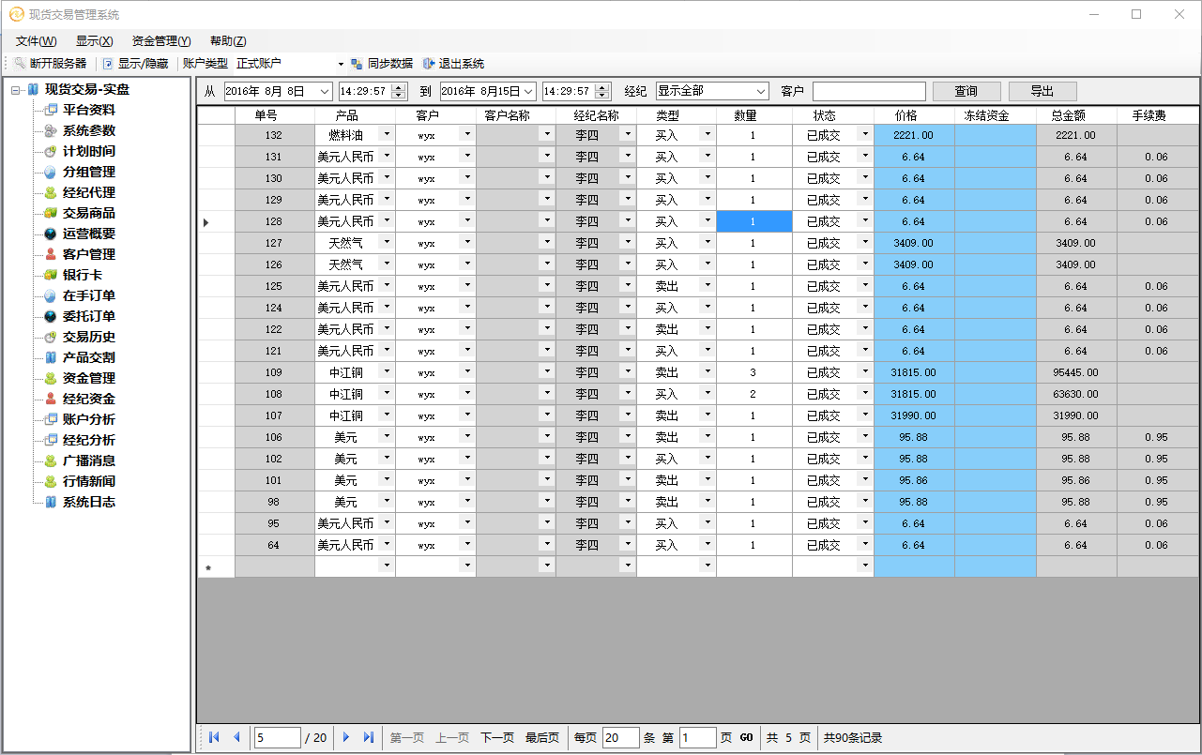Viewport: 1202px width, 755px height.
Task: Open 经纪名称 dropdown in row 64
Action: (628, 544)
